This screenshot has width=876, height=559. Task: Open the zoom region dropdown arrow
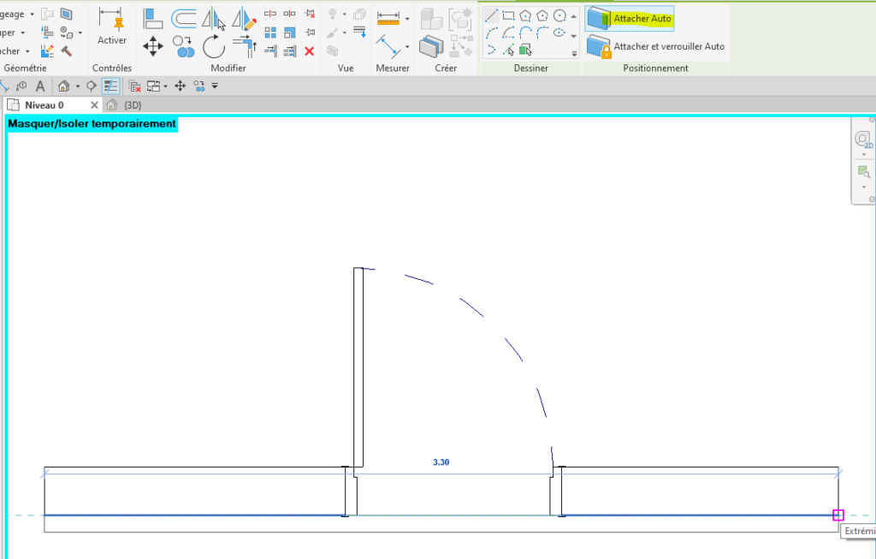(x=863, y=187)
